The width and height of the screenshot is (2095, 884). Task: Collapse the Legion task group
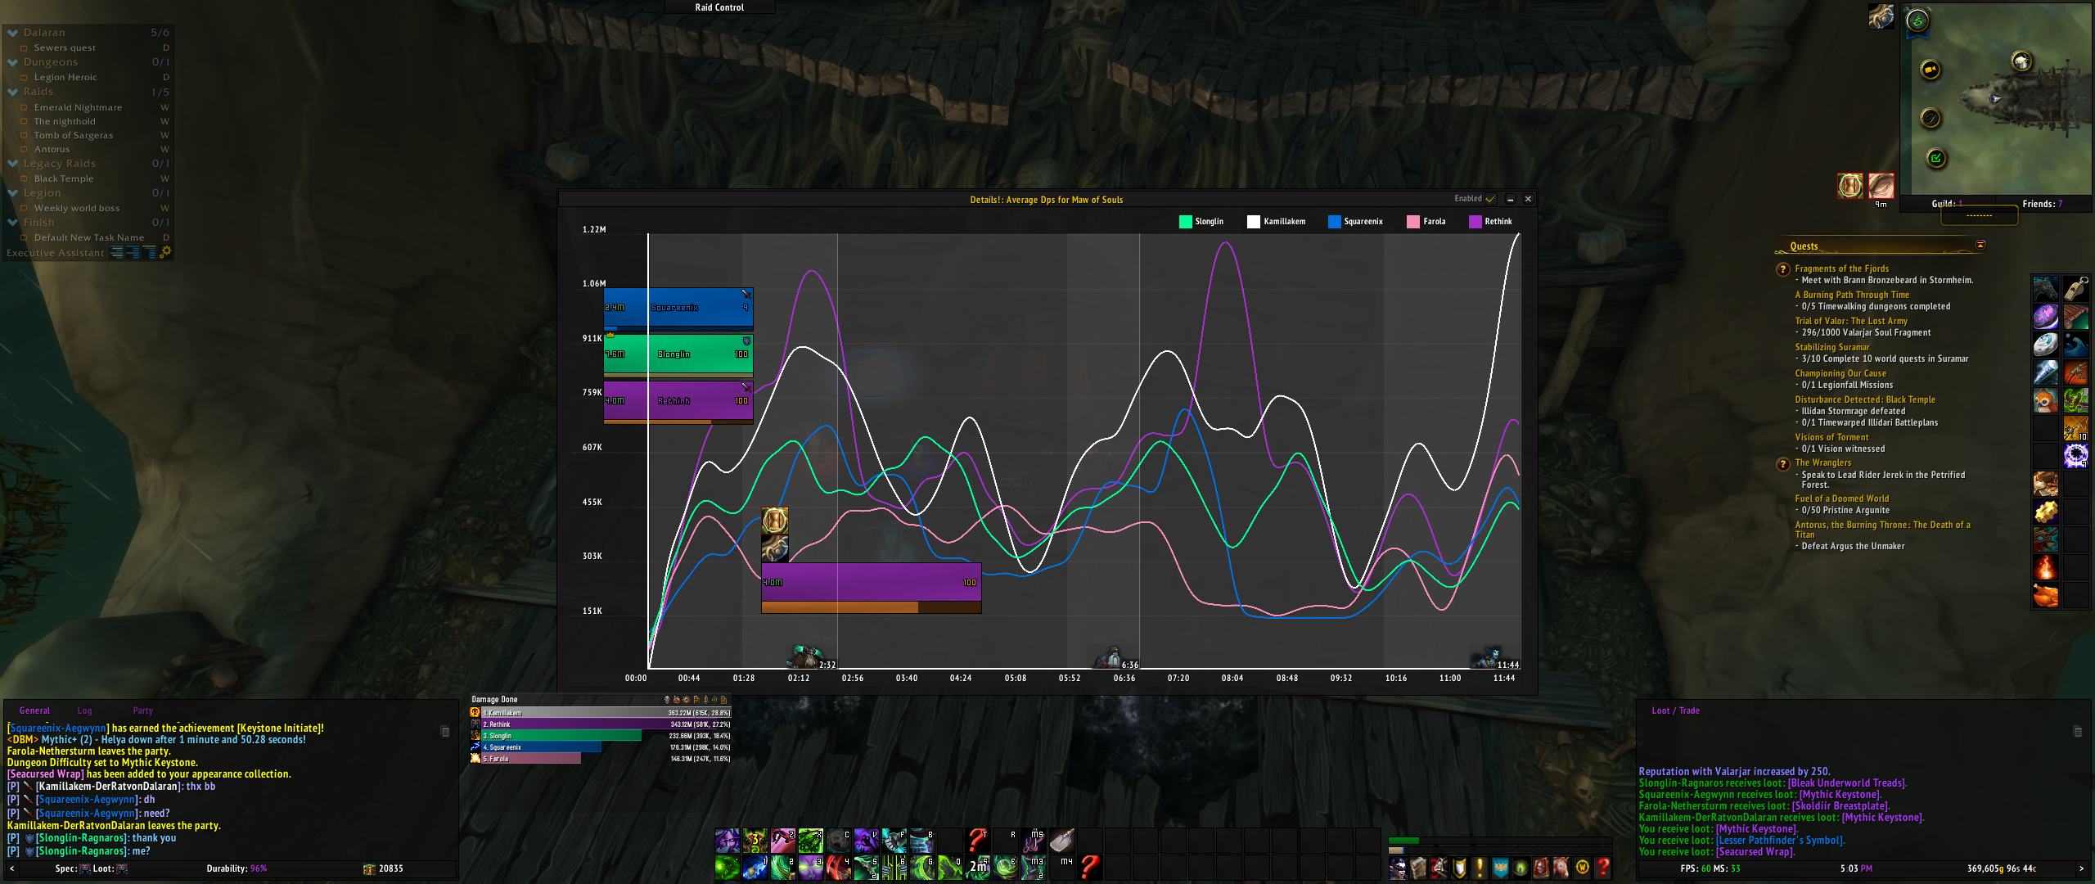(x=13, y=193)
